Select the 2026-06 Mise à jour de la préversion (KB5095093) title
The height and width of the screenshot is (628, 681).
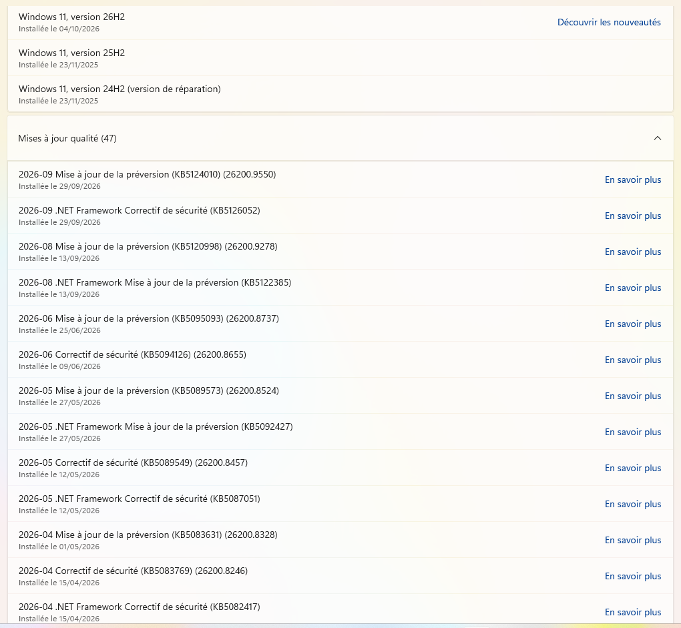[x=149, y=318]
